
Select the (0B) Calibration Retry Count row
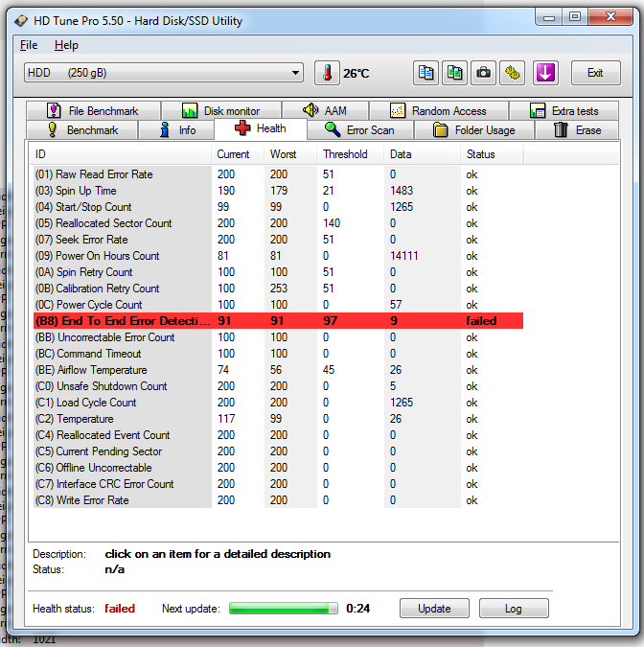[279, 289]
